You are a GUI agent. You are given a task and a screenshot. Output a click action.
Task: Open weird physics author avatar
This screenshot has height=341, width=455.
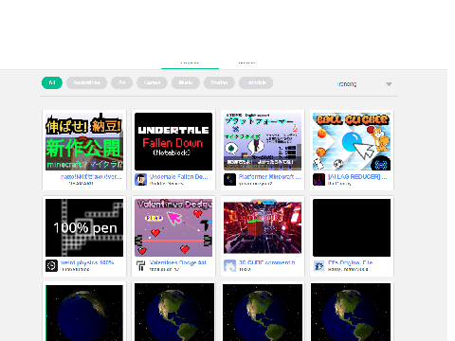click(51, 265)
